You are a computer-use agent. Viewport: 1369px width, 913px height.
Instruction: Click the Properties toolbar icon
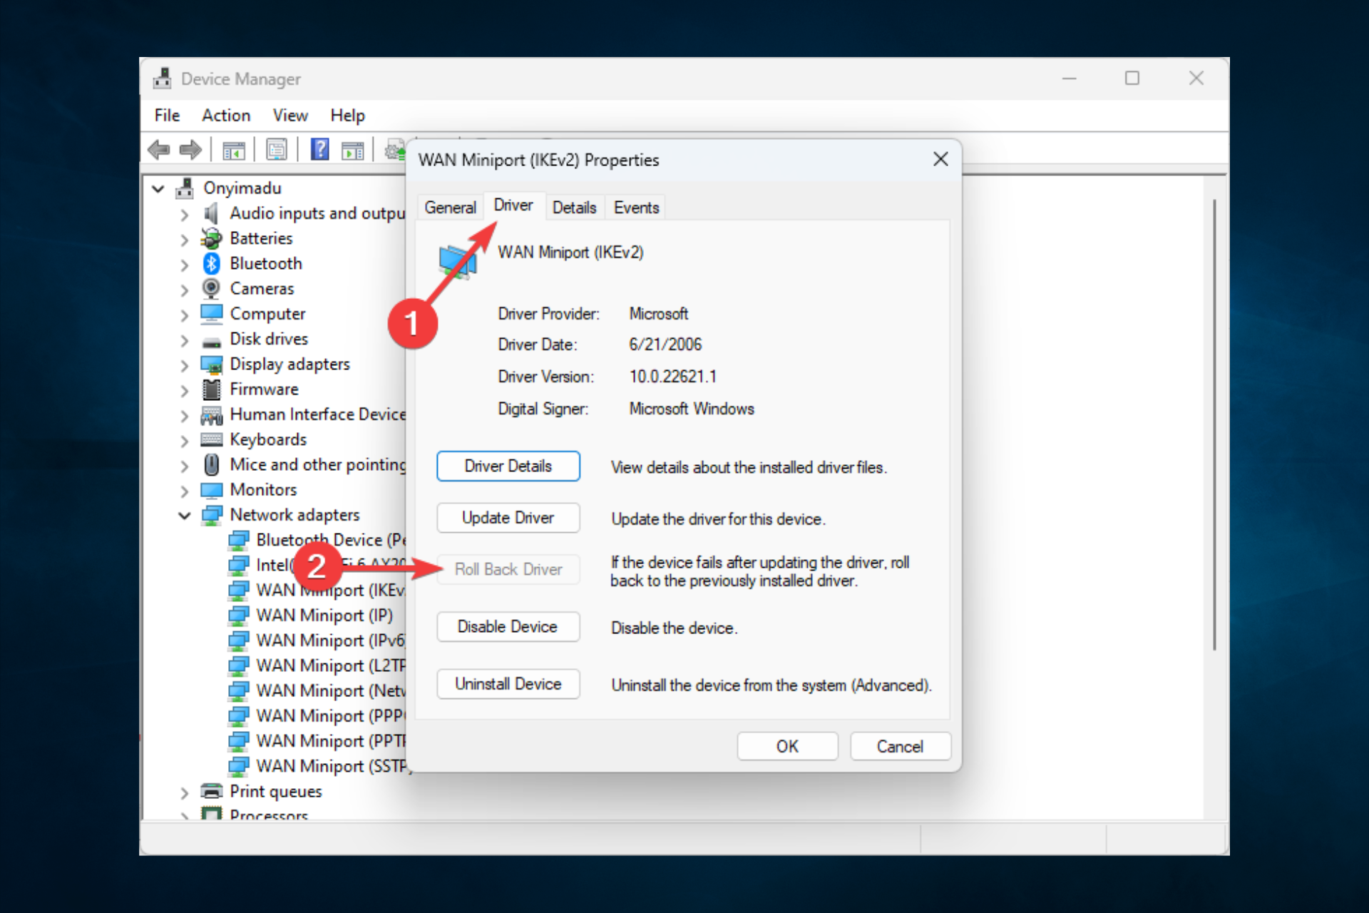coord(277,150)
